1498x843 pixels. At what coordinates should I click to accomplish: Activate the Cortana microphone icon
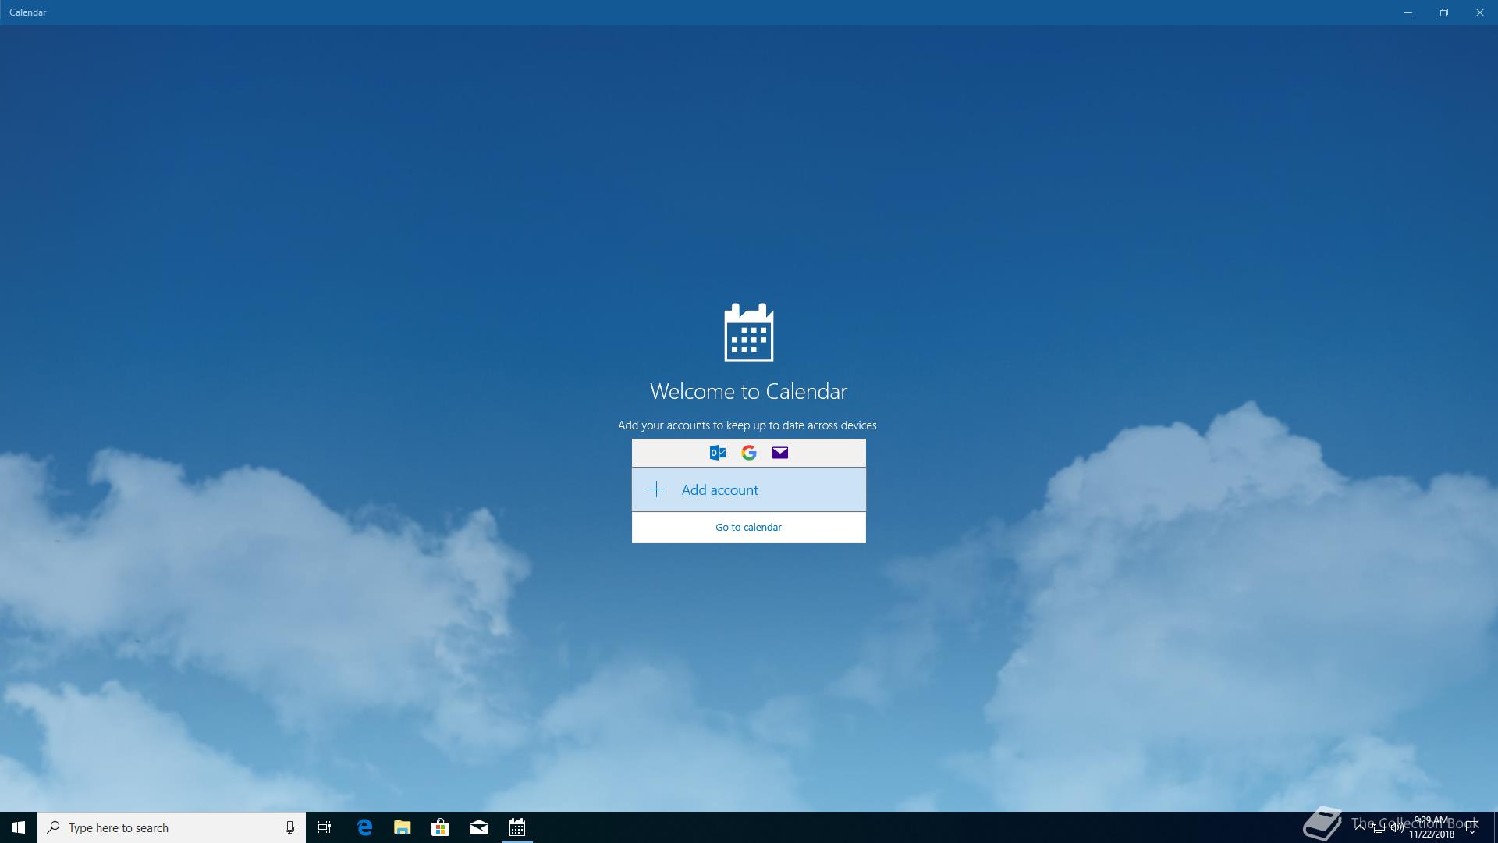tap(289, 827)
